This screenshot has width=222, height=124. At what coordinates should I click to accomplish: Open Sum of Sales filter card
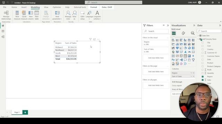(x=156, y=50)
